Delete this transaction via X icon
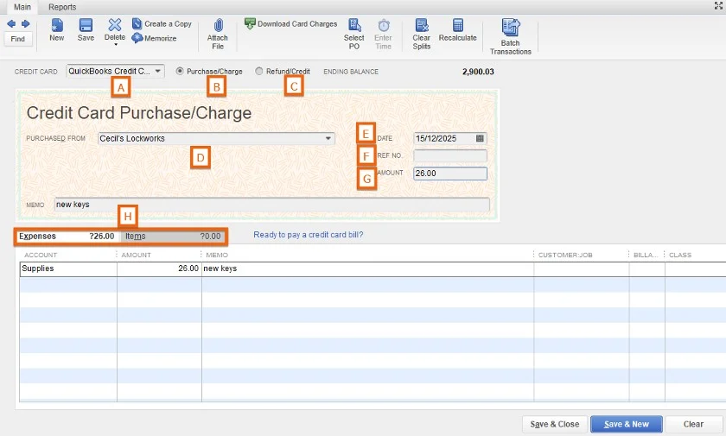 tap(114, 24)
